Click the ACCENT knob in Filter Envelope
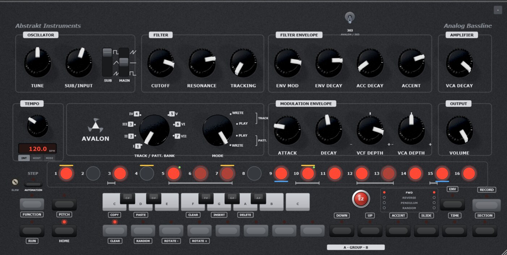The width and height of the screenshot is (507, 255). pyautogui.click(x=411, y=63)
